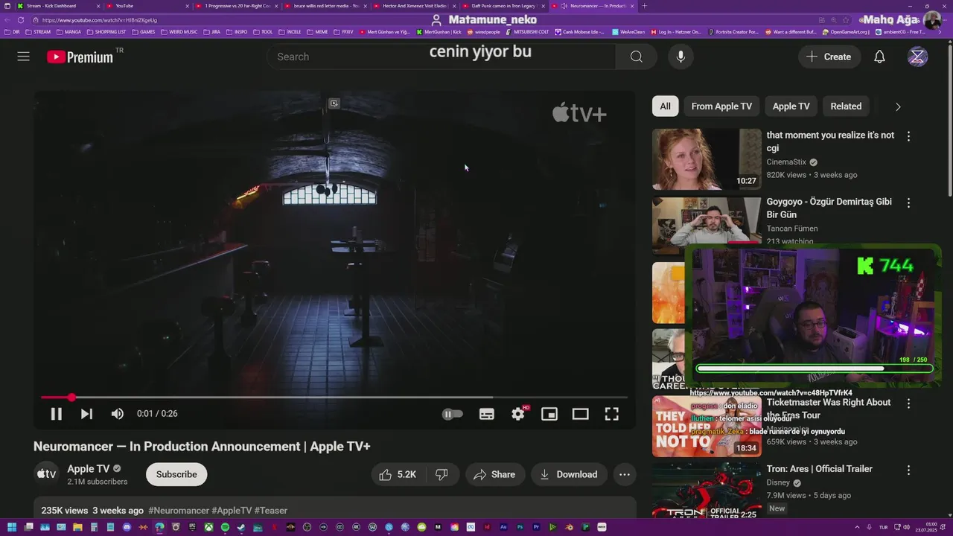Open the GAMES bookmarks folder

point(144,32)
